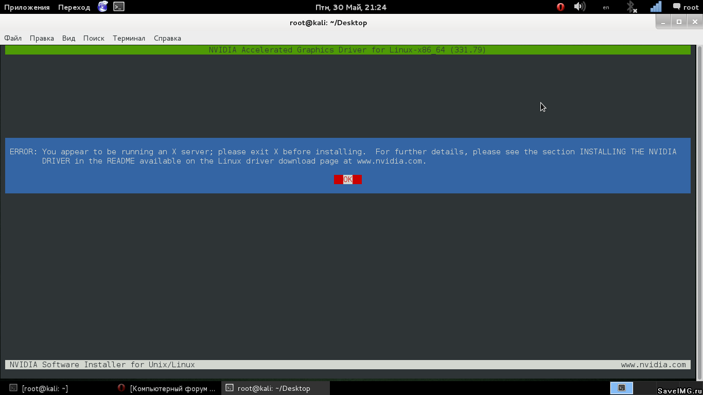Open the Терминал menu
This screenshot has height=395, width=703.
[x=129, y=38]
